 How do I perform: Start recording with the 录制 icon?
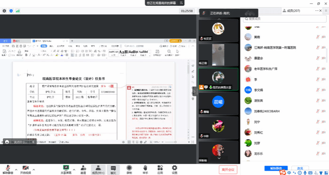(x=129, y=169)
